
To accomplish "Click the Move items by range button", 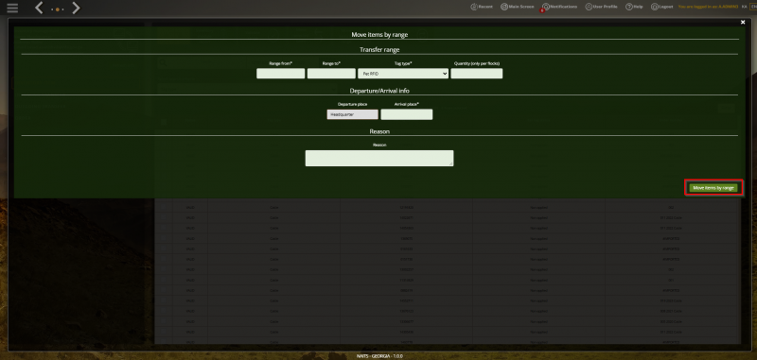I will pyautogui.click(x=713, y=188).
